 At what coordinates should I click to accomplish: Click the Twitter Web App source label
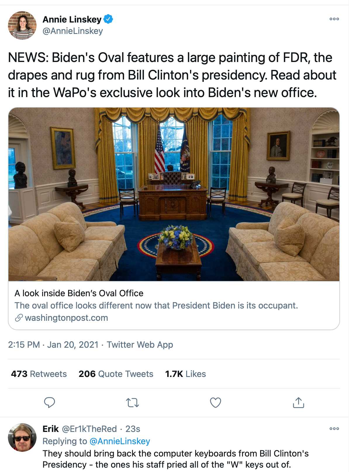click(140, 344)
